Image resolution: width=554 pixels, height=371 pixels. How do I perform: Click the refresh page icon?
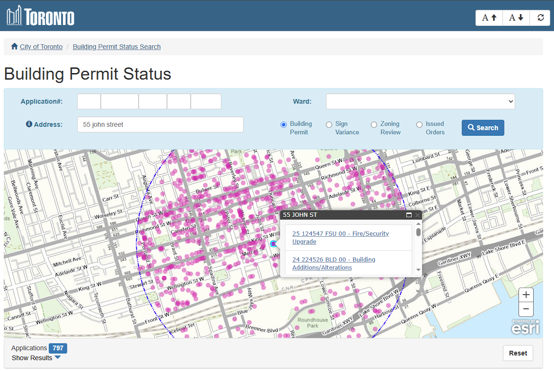[x=540, y=17]
